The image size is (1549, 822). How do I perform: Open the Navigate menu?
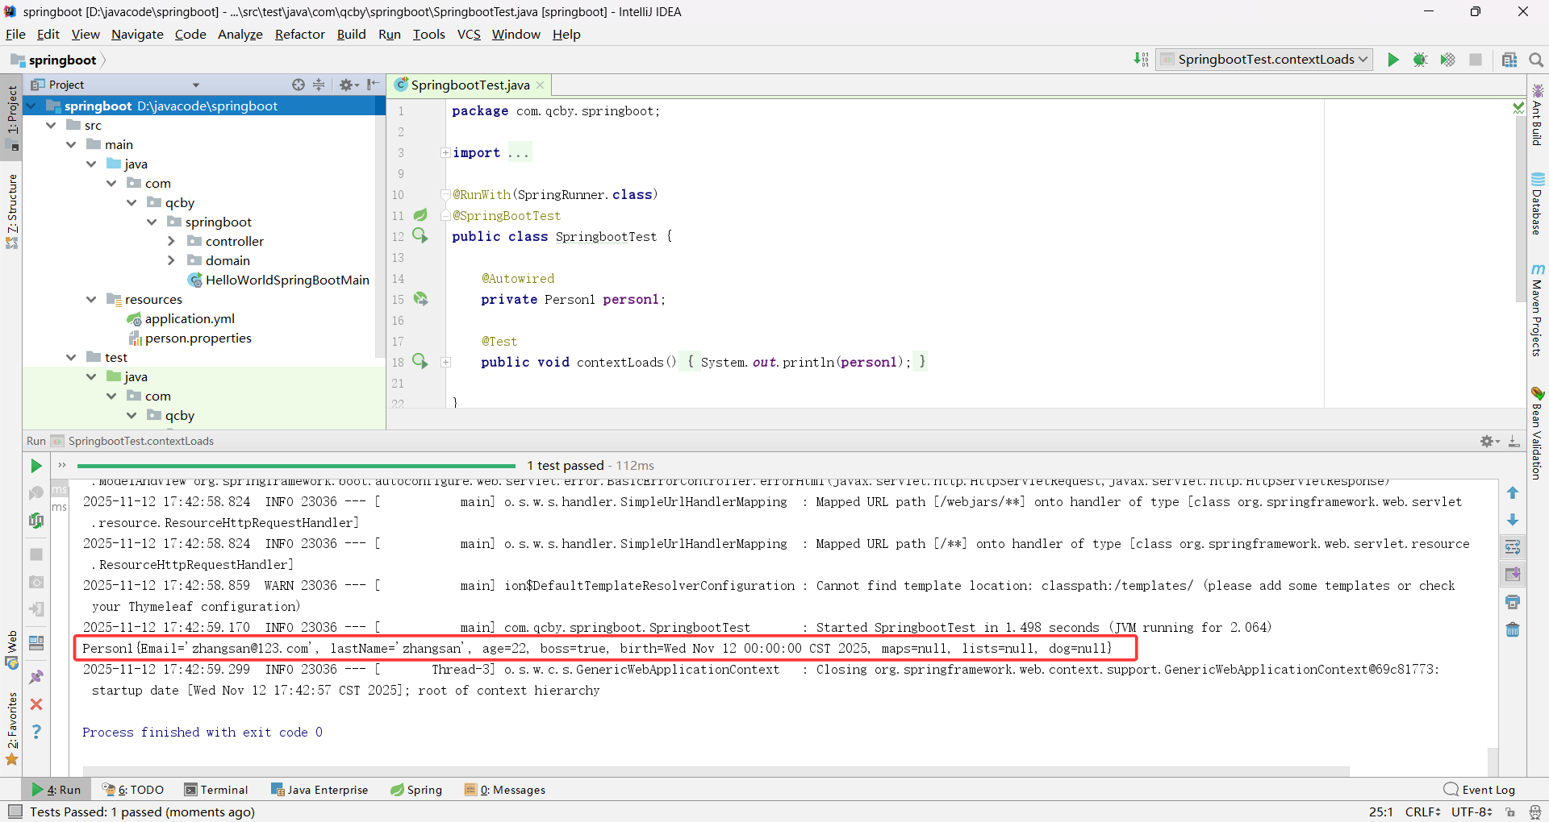pos(137,34)
